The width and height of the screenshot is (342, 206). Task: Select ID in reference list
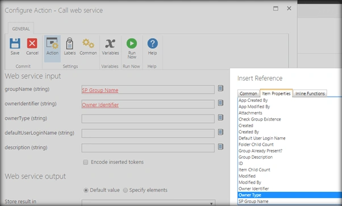(x=240, y=164)
